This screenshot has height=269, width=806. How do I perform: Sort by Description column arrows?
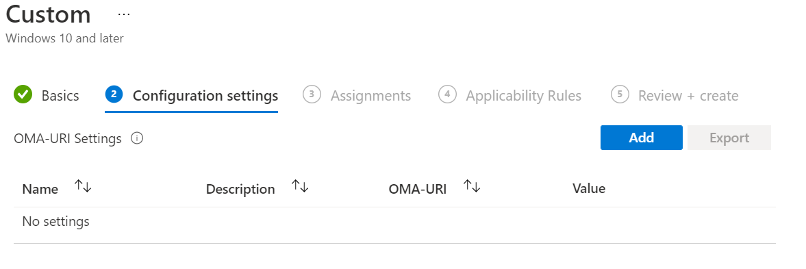tap(300, 186)
